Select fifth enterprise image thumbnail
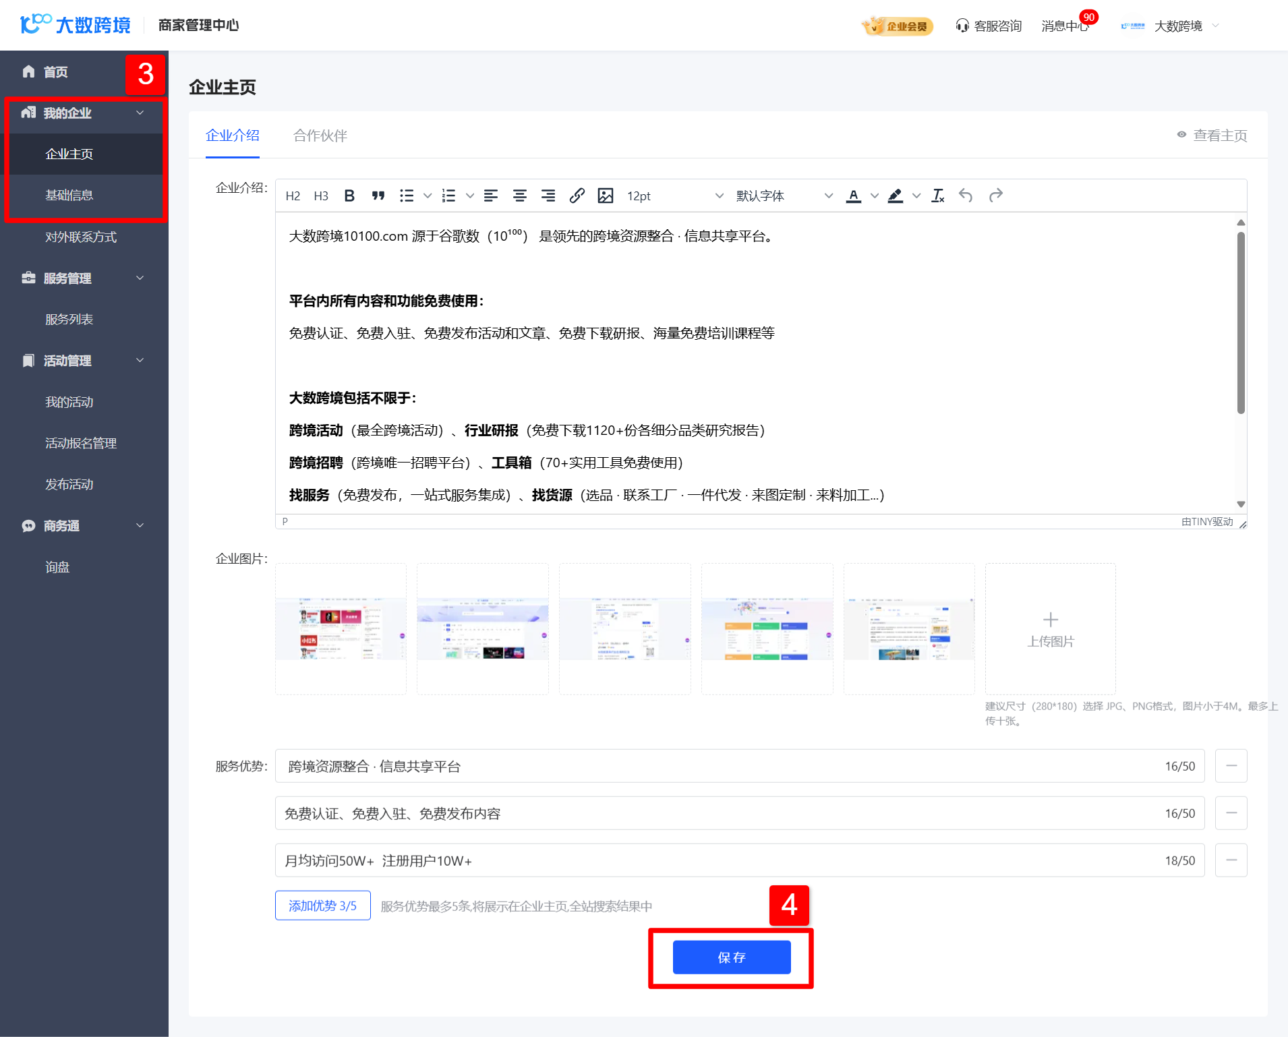 click(909, 629)
